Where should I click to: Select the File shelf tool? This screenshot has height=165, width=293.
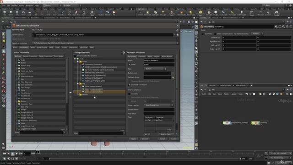point(114,13)
